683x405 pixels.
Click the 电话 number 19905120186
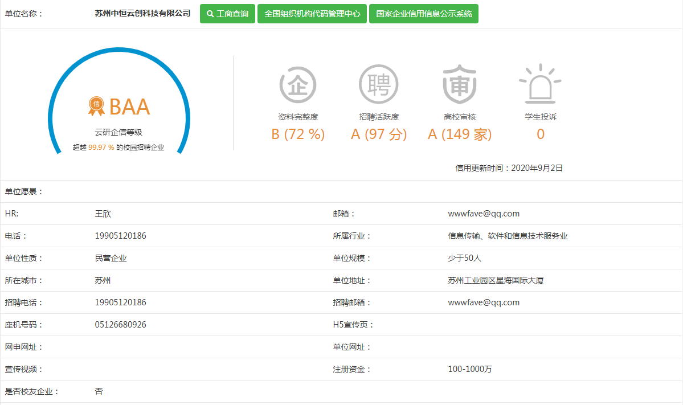[x=120, y=236]
